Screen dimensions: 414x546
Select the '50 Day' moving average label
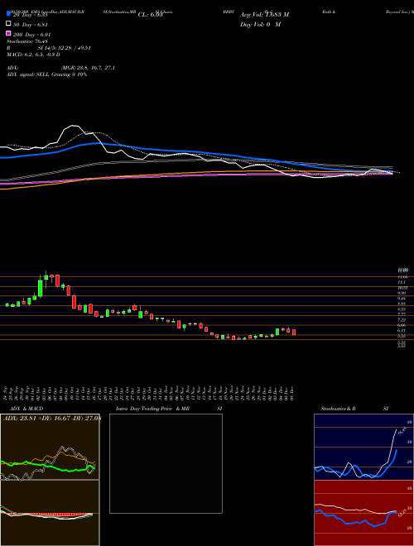click(31, 24)
